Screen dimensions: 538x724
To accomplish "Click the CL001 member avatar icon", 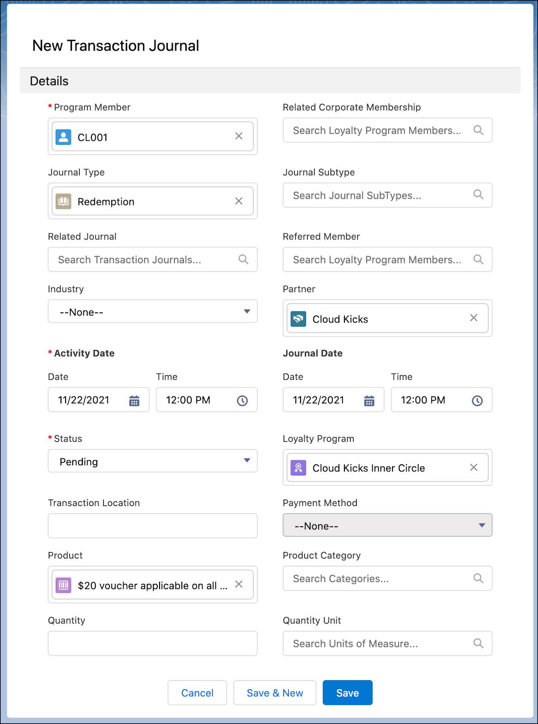I will [63, 137].
